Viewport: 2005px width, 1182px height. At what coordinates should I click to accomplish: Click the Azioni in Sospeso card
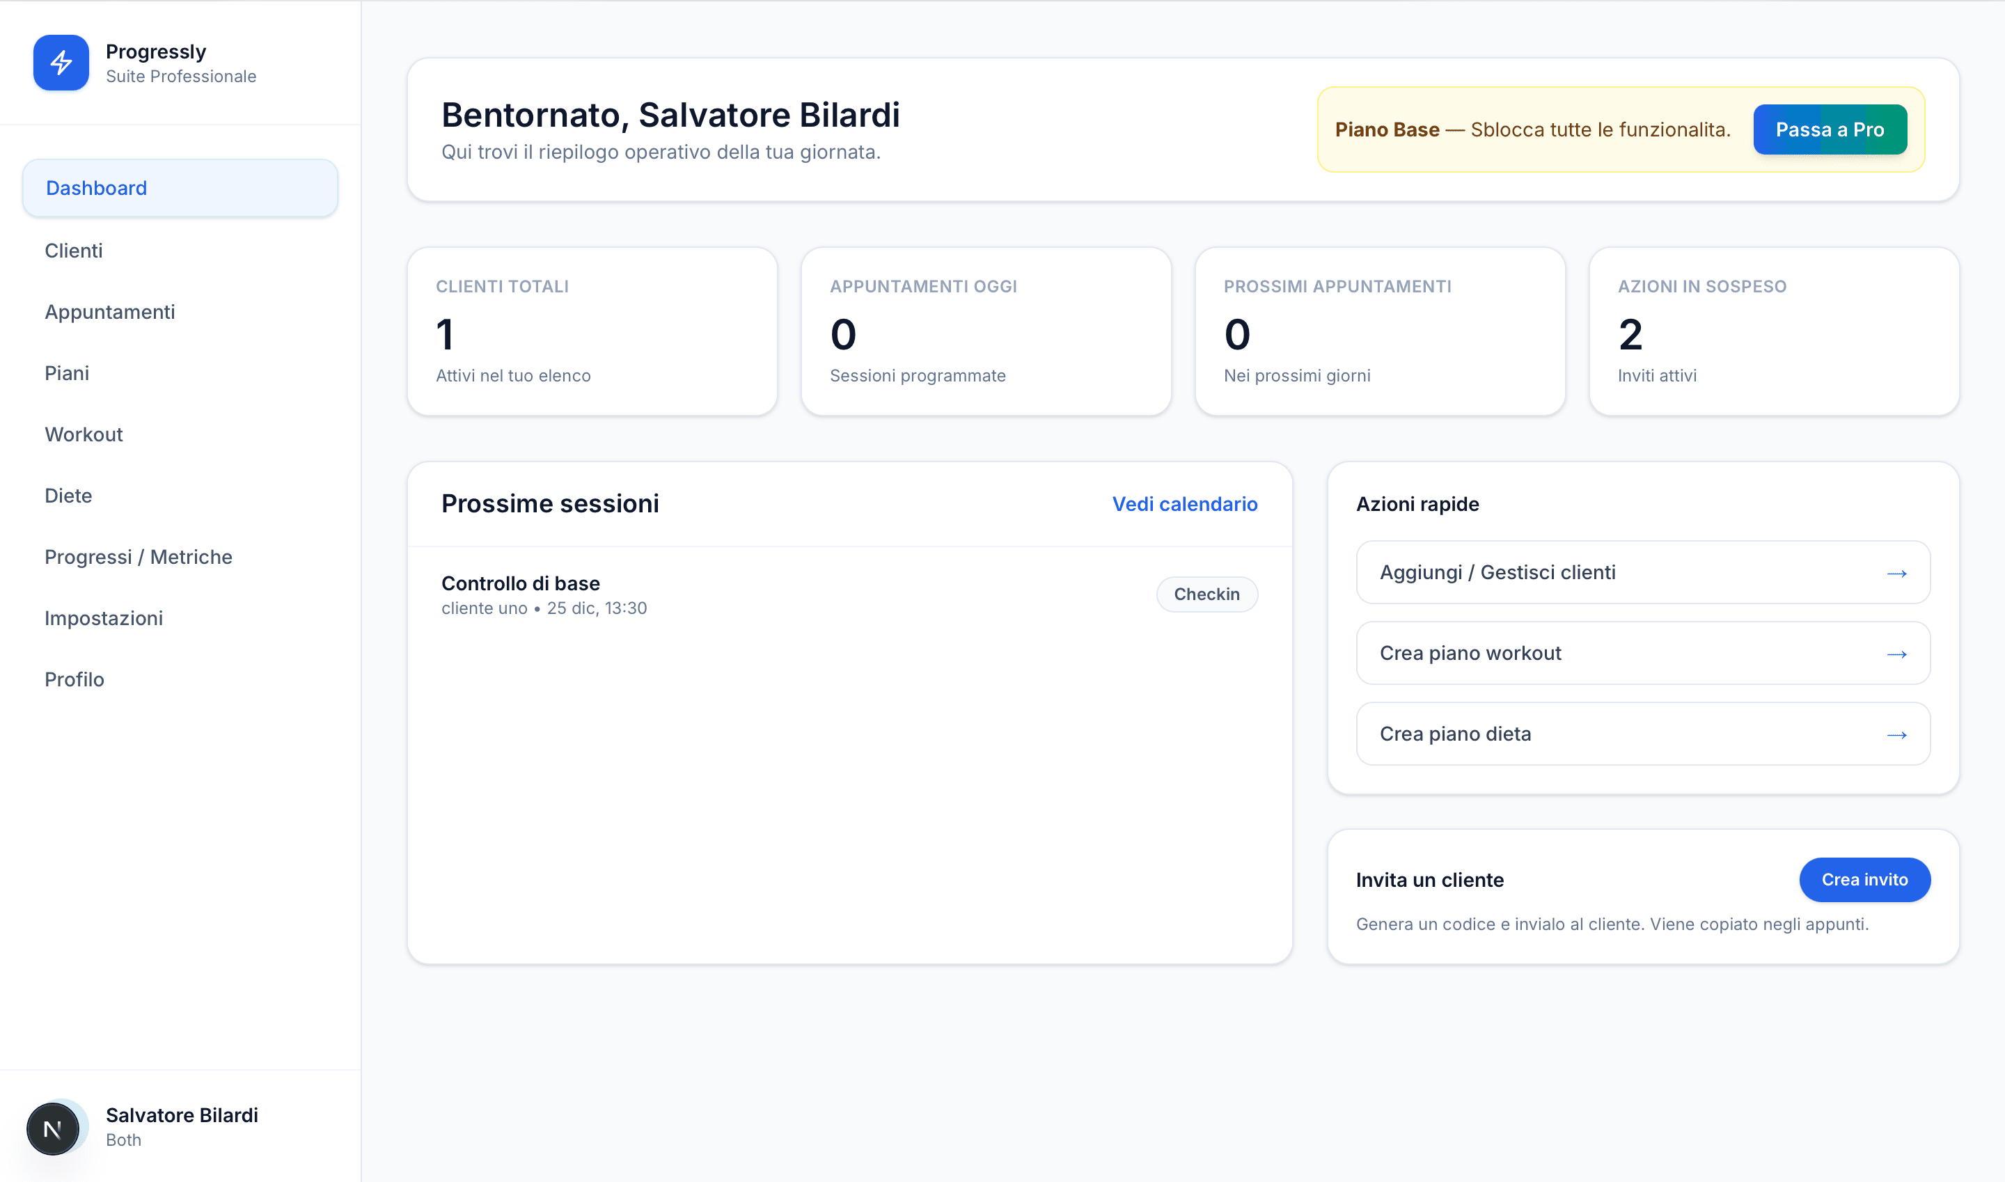coord(1773,331)
